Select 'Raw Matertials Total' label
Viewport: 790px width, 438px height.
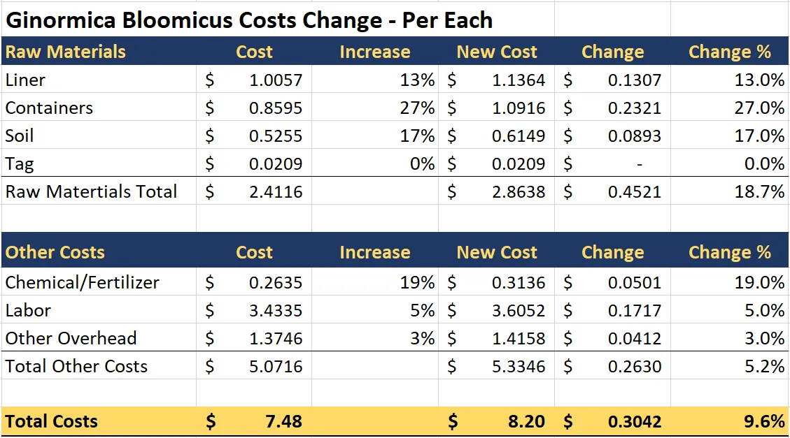tap(91, 191)
